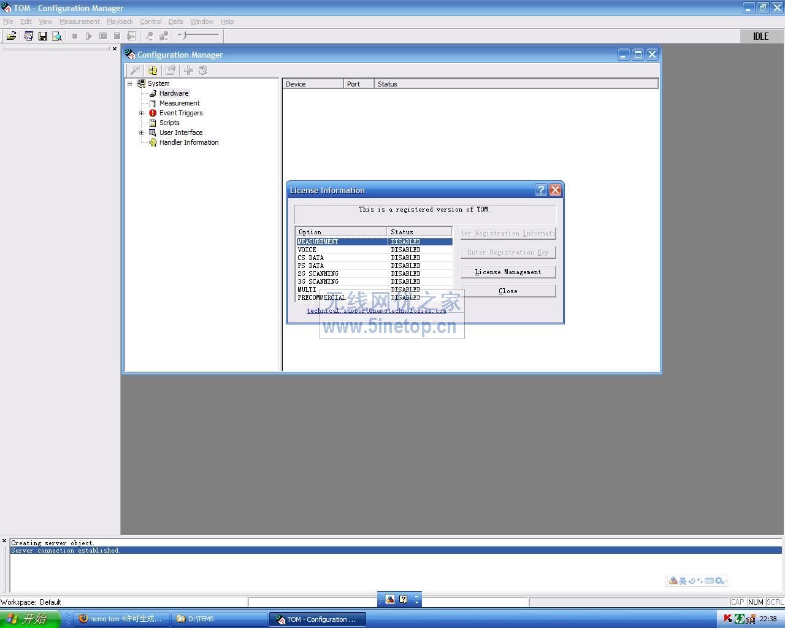
Task: Click the open folder toolbar icon
Action: pyautogui.click(x=11, y=36)
